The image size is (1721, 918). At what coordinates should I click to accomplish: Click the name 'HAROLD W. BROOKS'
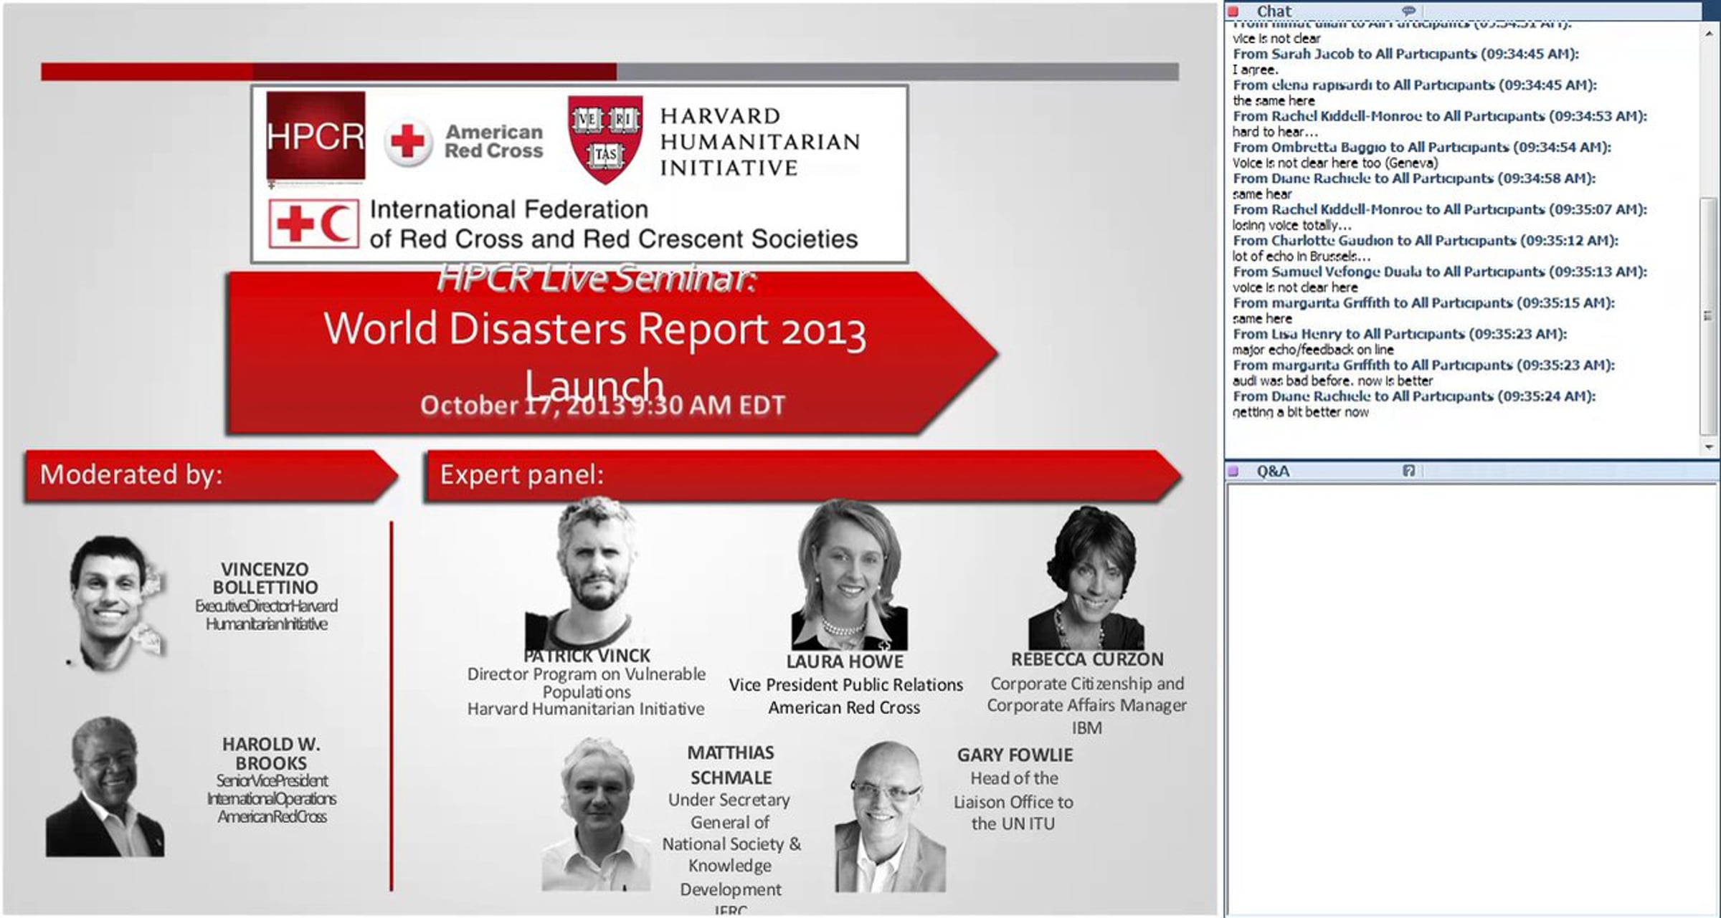tap(271, 754)
